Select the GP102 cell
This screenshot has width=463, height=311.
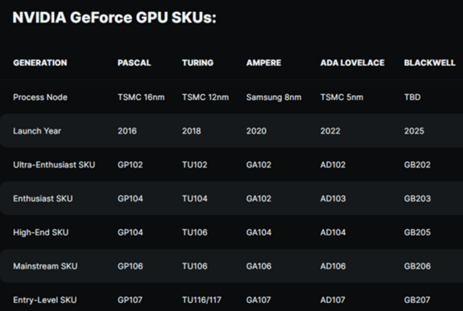click(130, 165)
